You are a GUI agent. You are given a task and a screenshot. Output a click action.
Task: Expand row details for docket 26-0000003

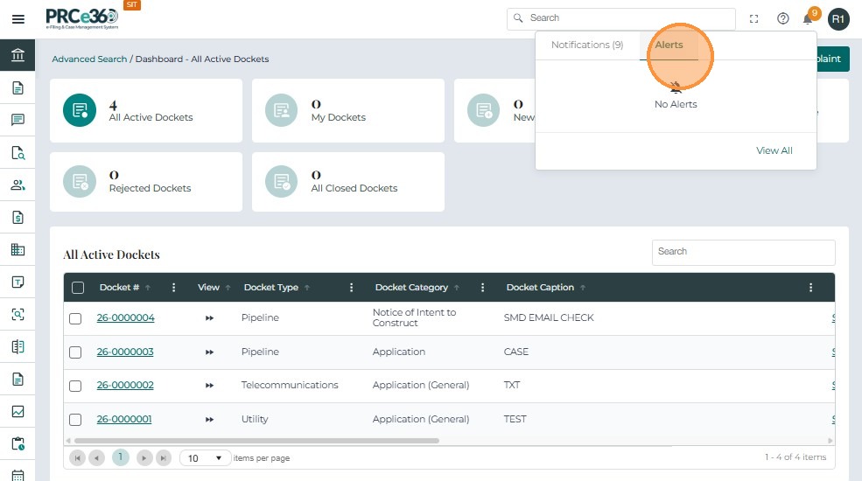pos(209,352)
